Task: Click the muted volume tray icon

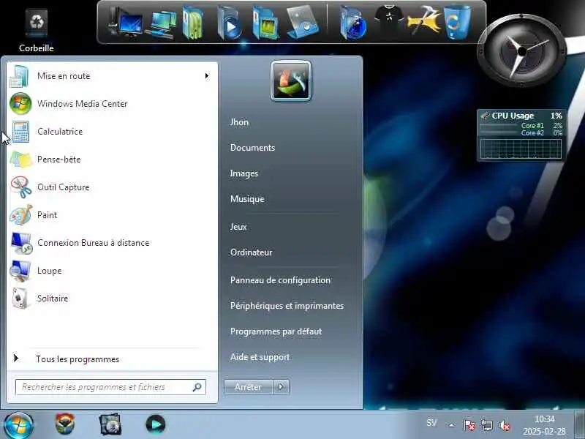Action: click(505, 425)
